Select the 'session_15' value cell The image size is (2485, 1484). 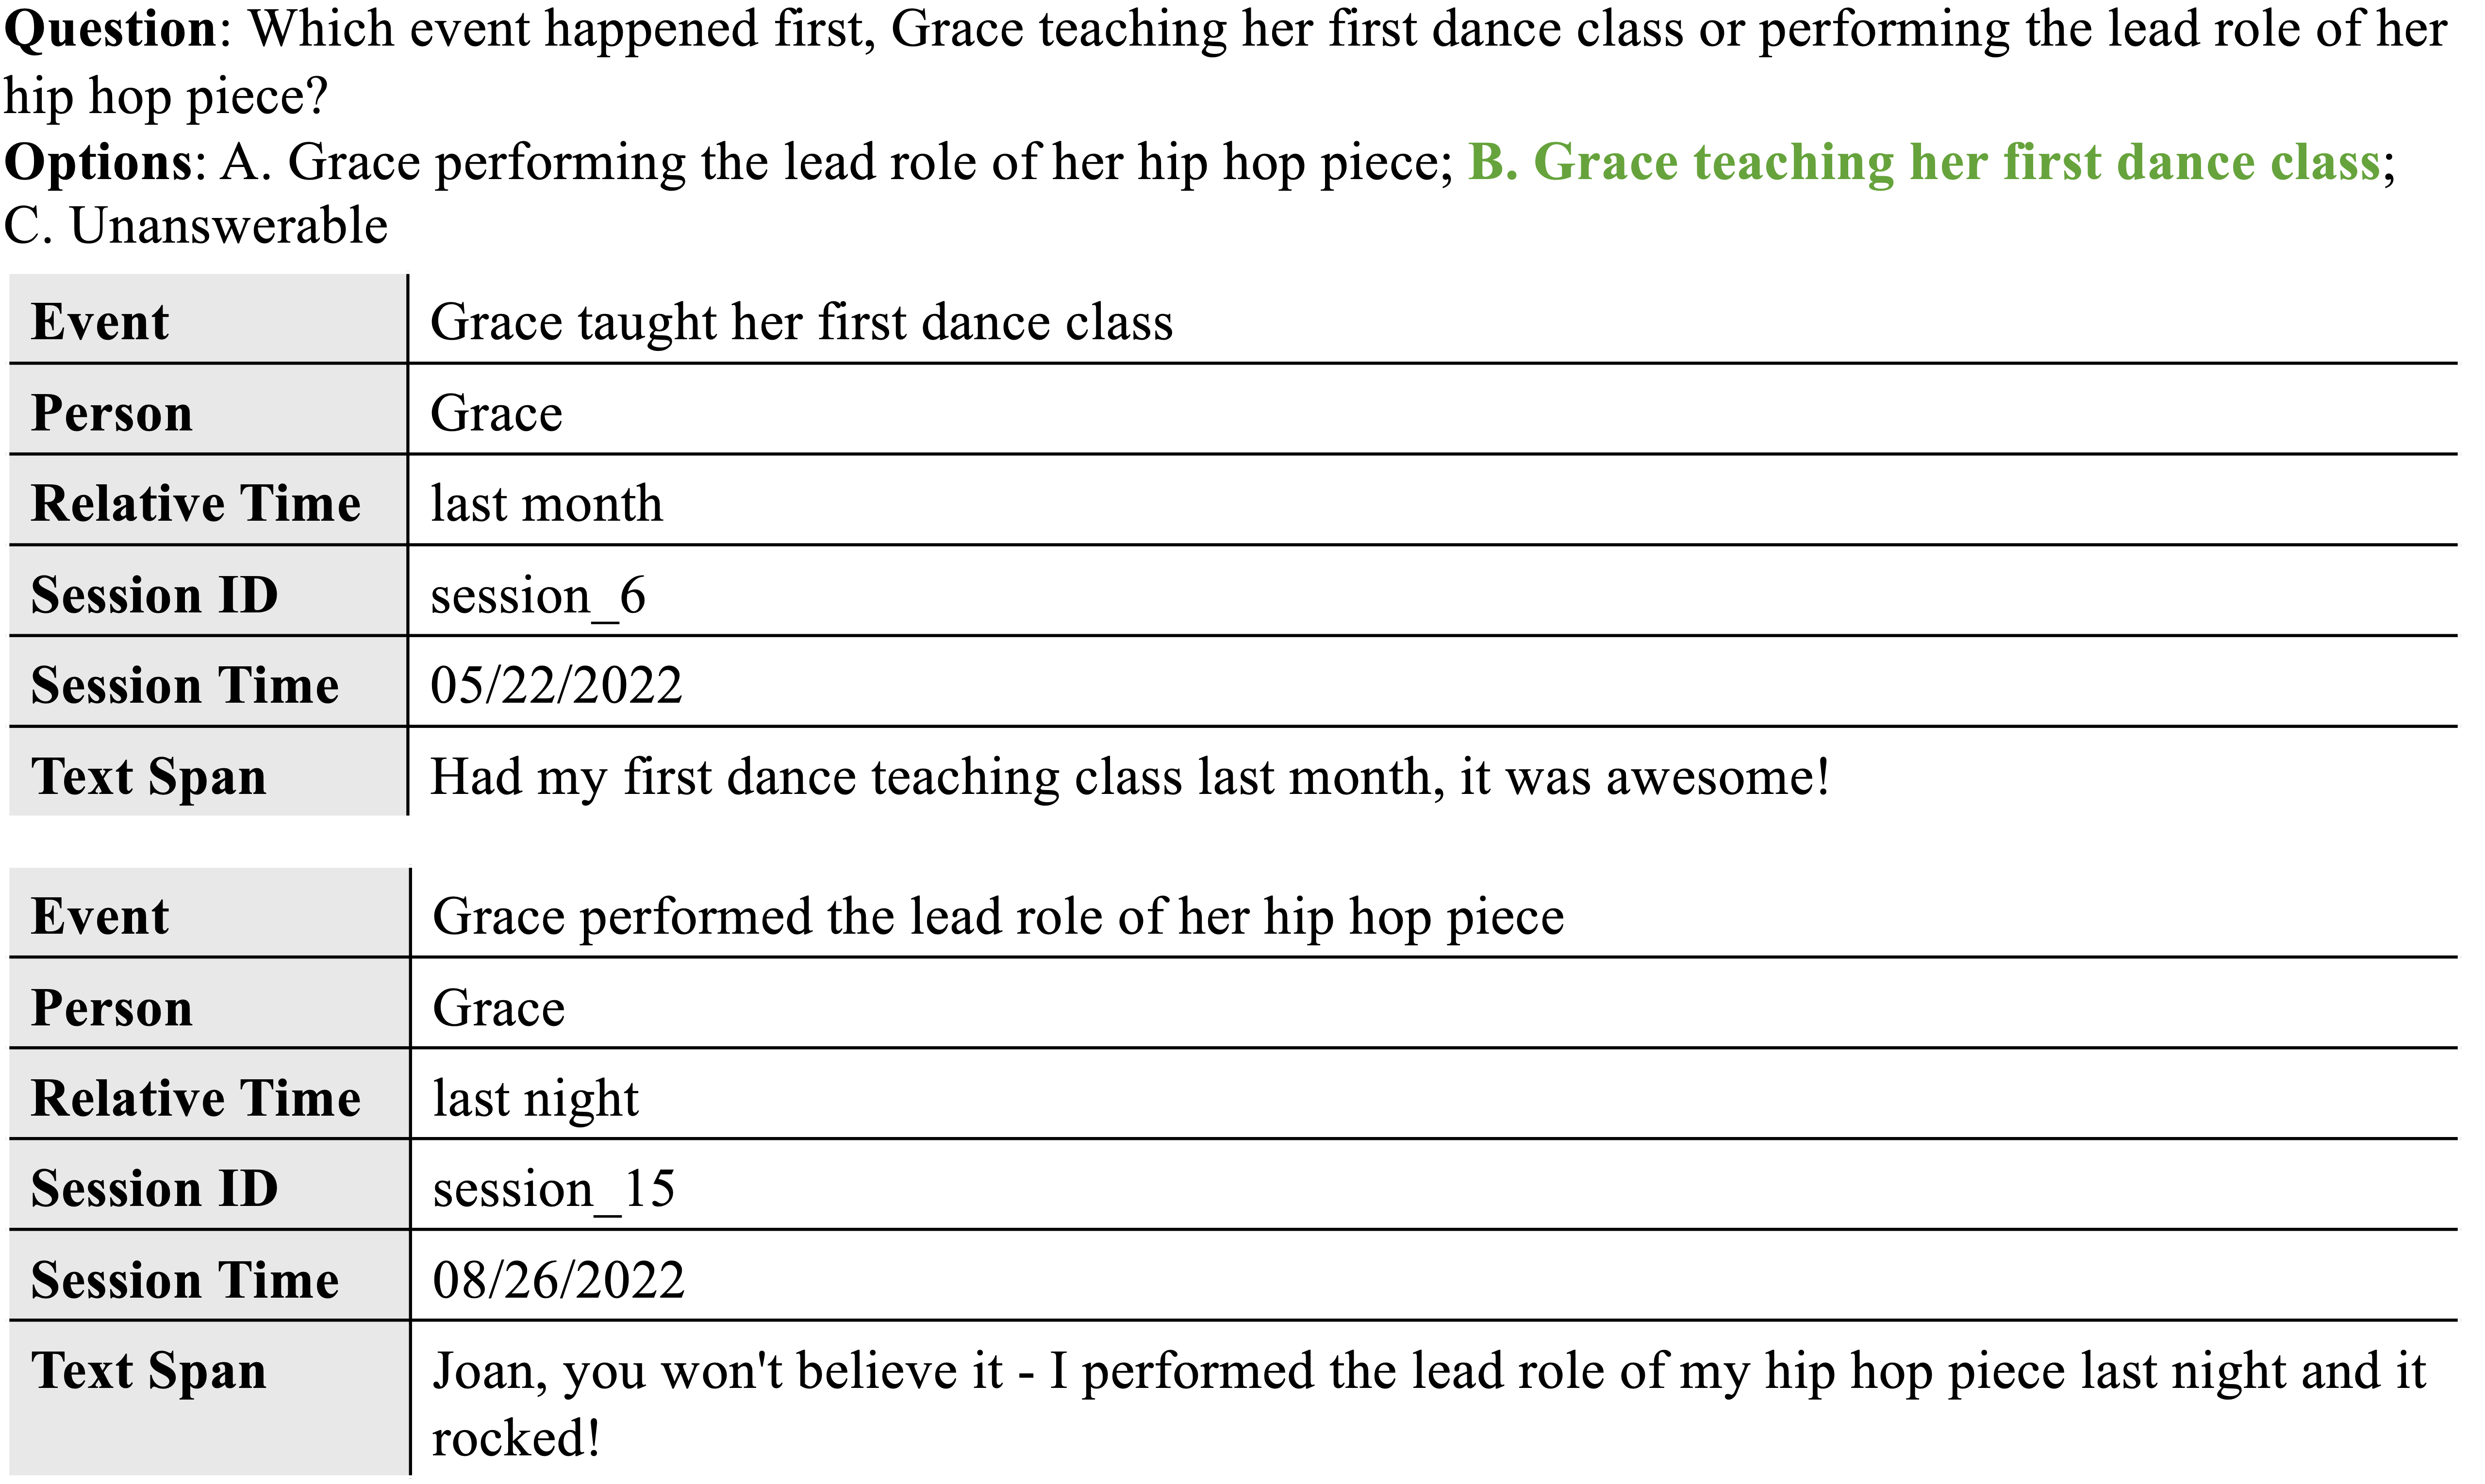click(x=554, y=1190)
